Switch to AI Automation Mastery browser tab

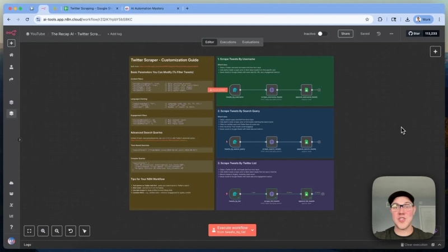[152, 8]
